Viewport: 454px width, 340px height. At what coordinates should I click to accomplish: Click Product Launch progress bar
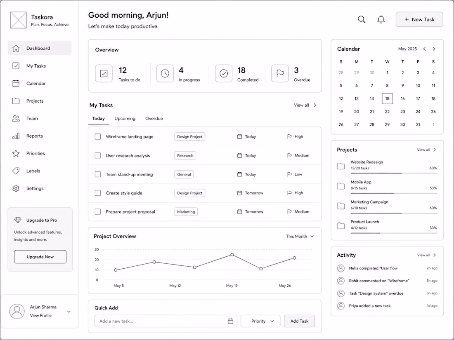coord(394,233)
